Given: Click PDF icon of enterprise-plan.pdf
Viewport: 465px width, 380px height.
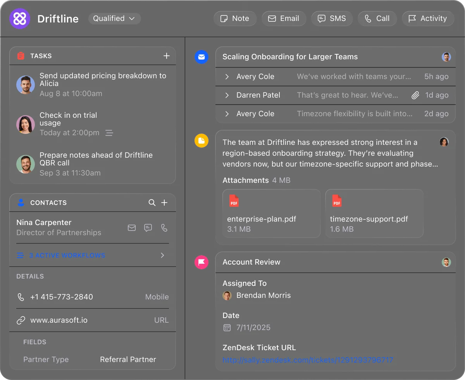Looking at the screenshot, I should point(234,201).
